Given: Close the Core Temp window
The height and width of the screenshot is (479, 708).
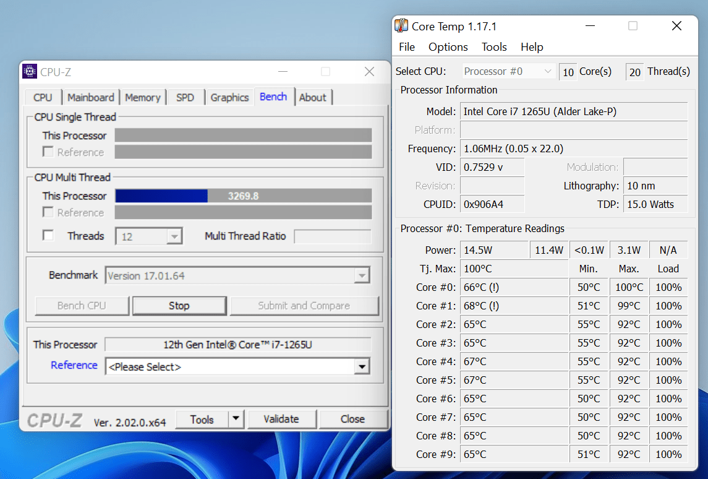Looking at the screenshot, I should 676,26.
